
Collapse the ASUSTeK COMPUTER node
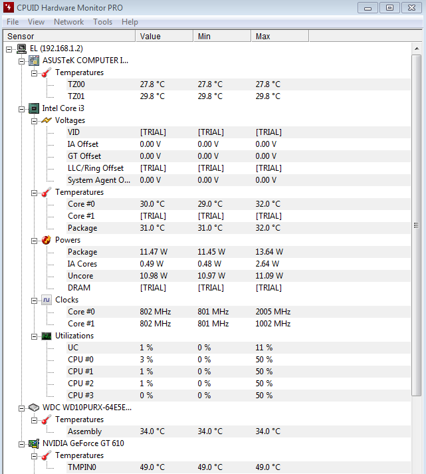[x=21, y=61]
